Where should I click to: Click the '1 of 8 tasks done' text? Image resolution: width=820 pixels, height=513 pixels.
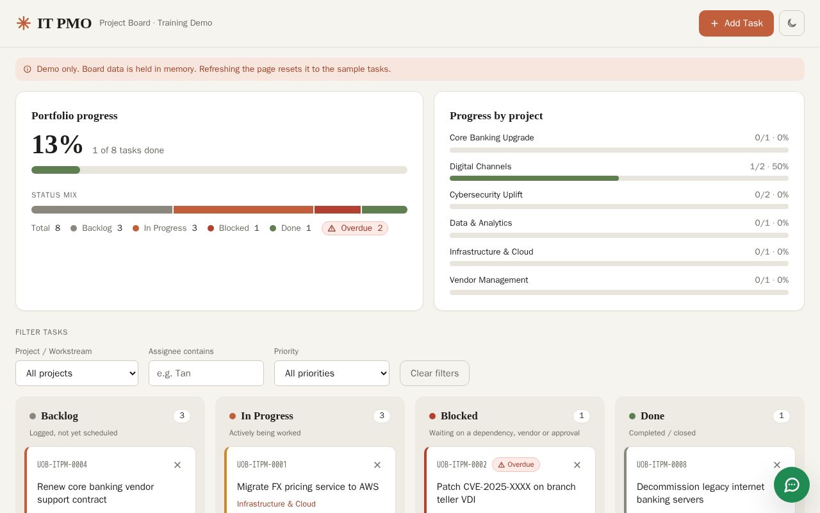click(128, 151)
